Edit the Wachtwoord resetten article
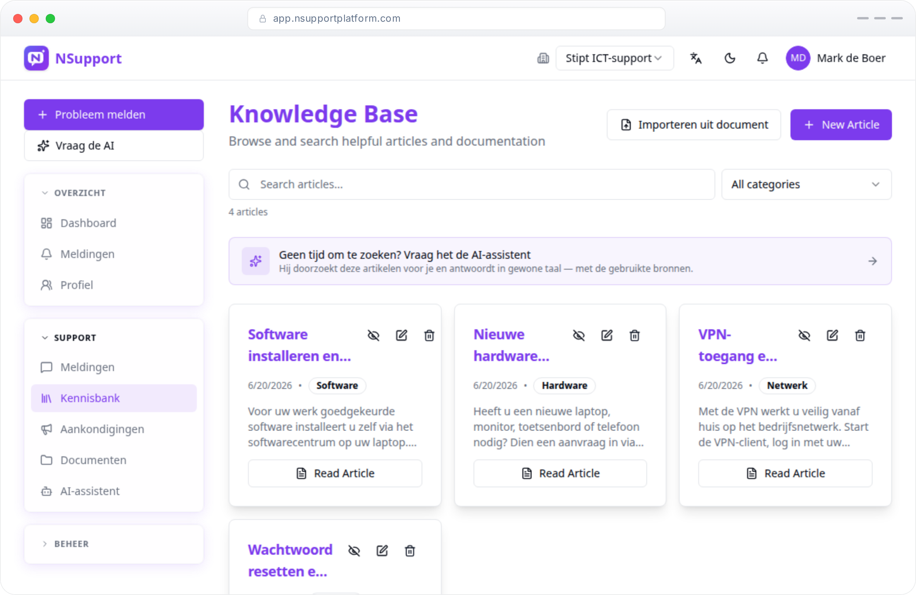916x595 pixels. [382, 550]
